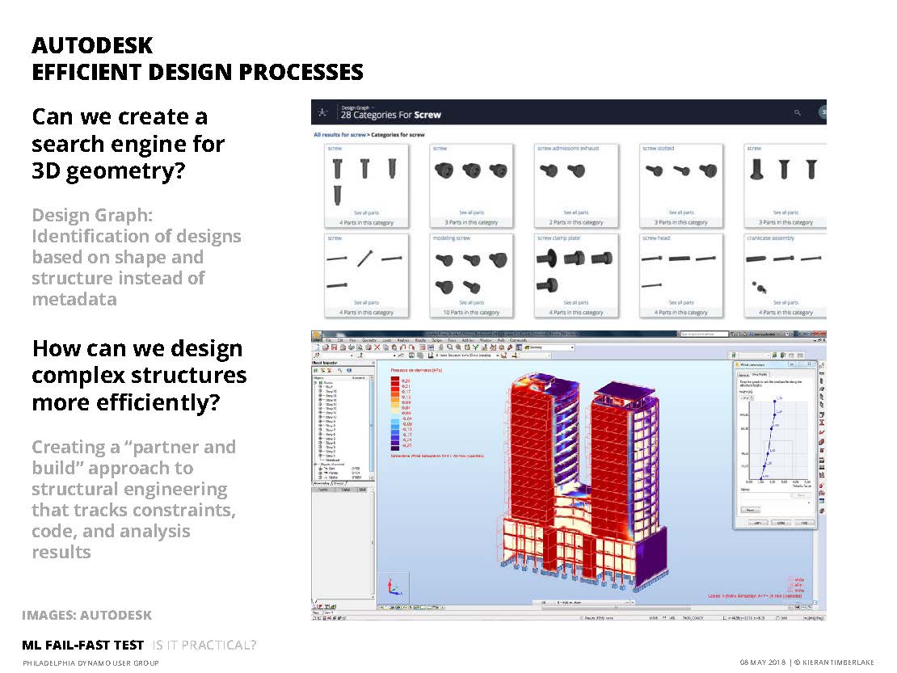
Task: Click the zoom magnifier icon in Robot toolbar
Action: pyautogui.click(x=449, y=347)
